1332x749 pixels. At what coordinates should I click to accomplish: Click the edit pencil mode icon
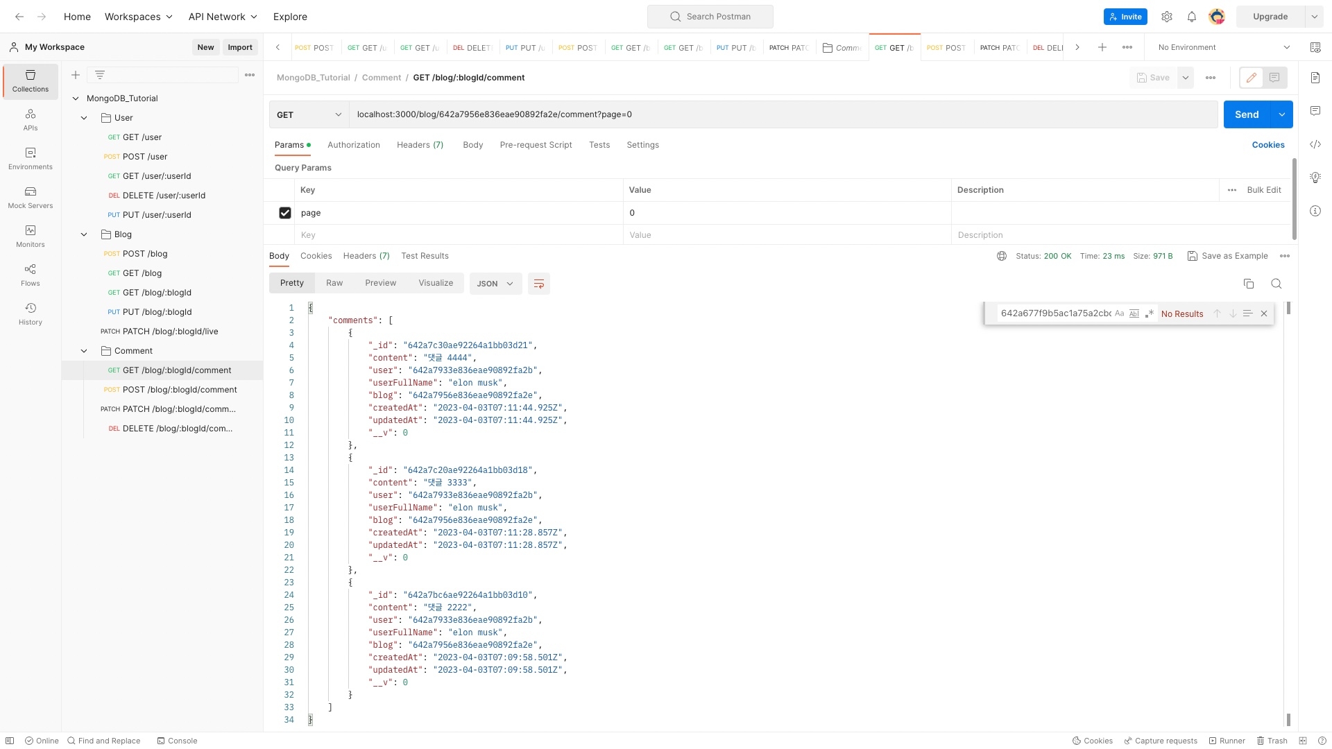(1252, 78)
